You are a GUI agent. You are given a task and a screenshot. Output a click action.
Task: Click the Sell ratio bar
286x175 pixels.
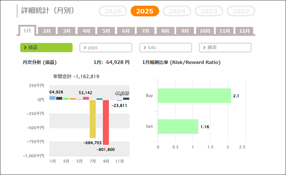[178, 126]
